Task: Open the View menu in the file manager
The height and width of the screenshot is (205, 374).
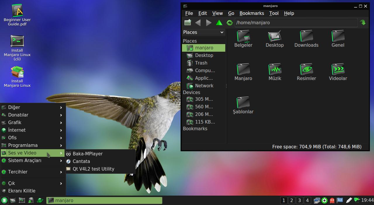Action: pyautogui.click(x=217, y=13)
